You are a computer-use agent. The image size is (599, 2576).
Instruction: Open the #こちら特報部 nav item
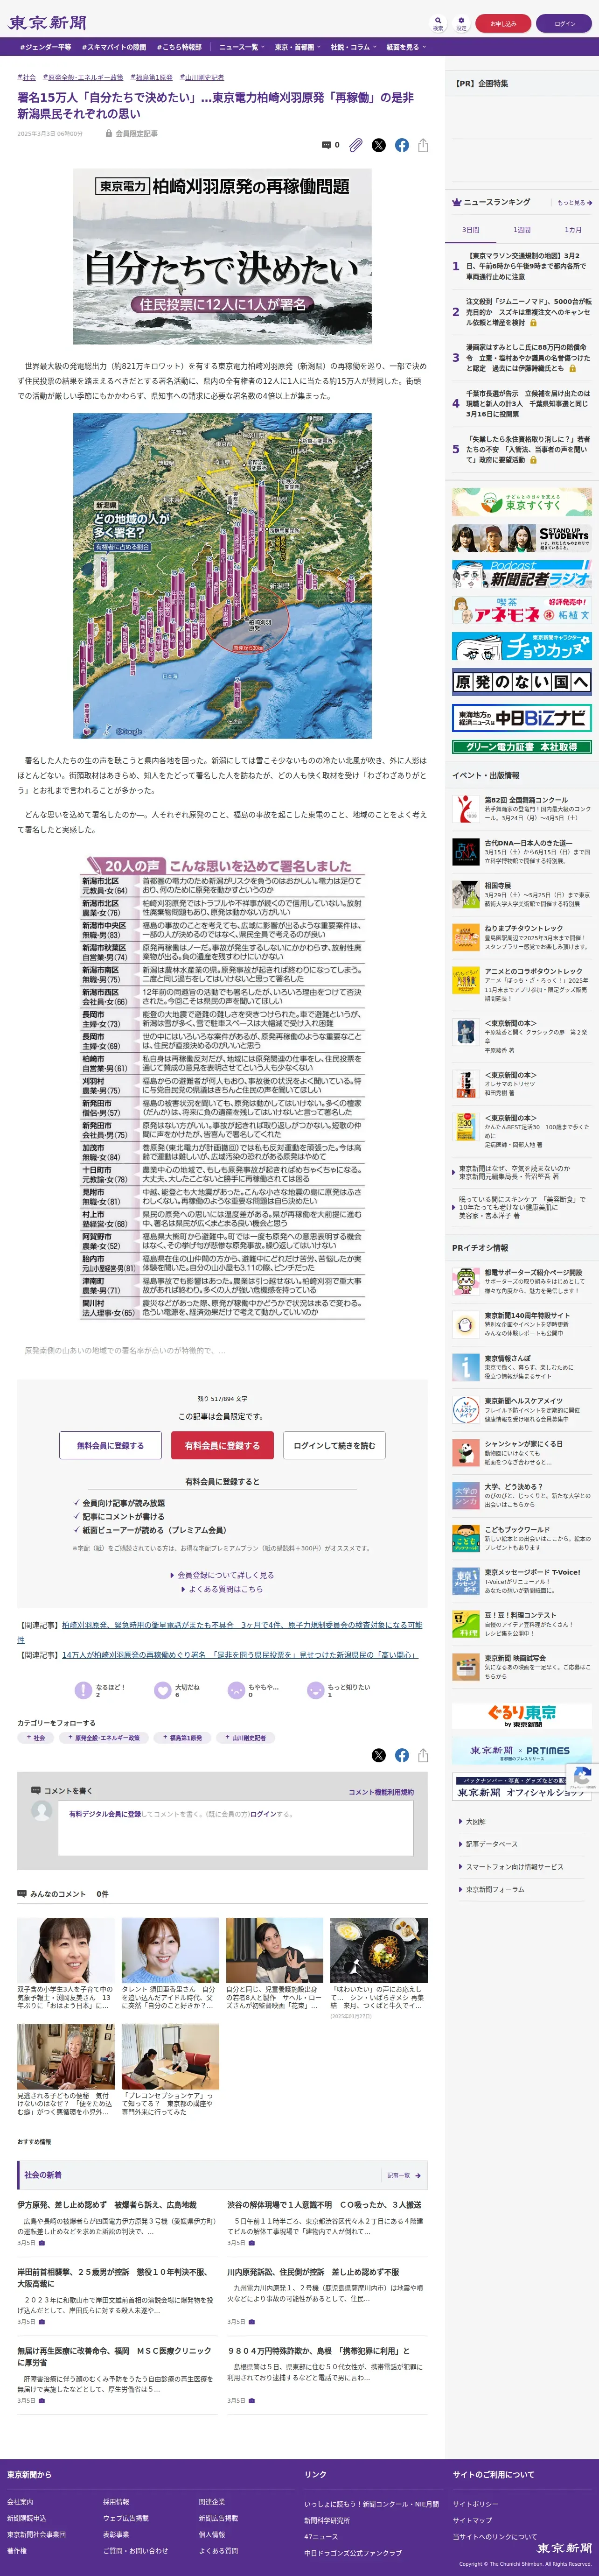click(179, 47)
